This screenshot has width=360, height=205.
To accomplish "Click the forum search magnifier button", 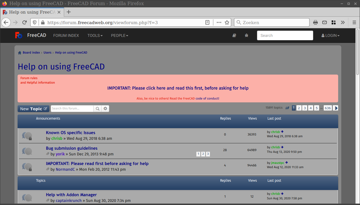I will point(97,109).
